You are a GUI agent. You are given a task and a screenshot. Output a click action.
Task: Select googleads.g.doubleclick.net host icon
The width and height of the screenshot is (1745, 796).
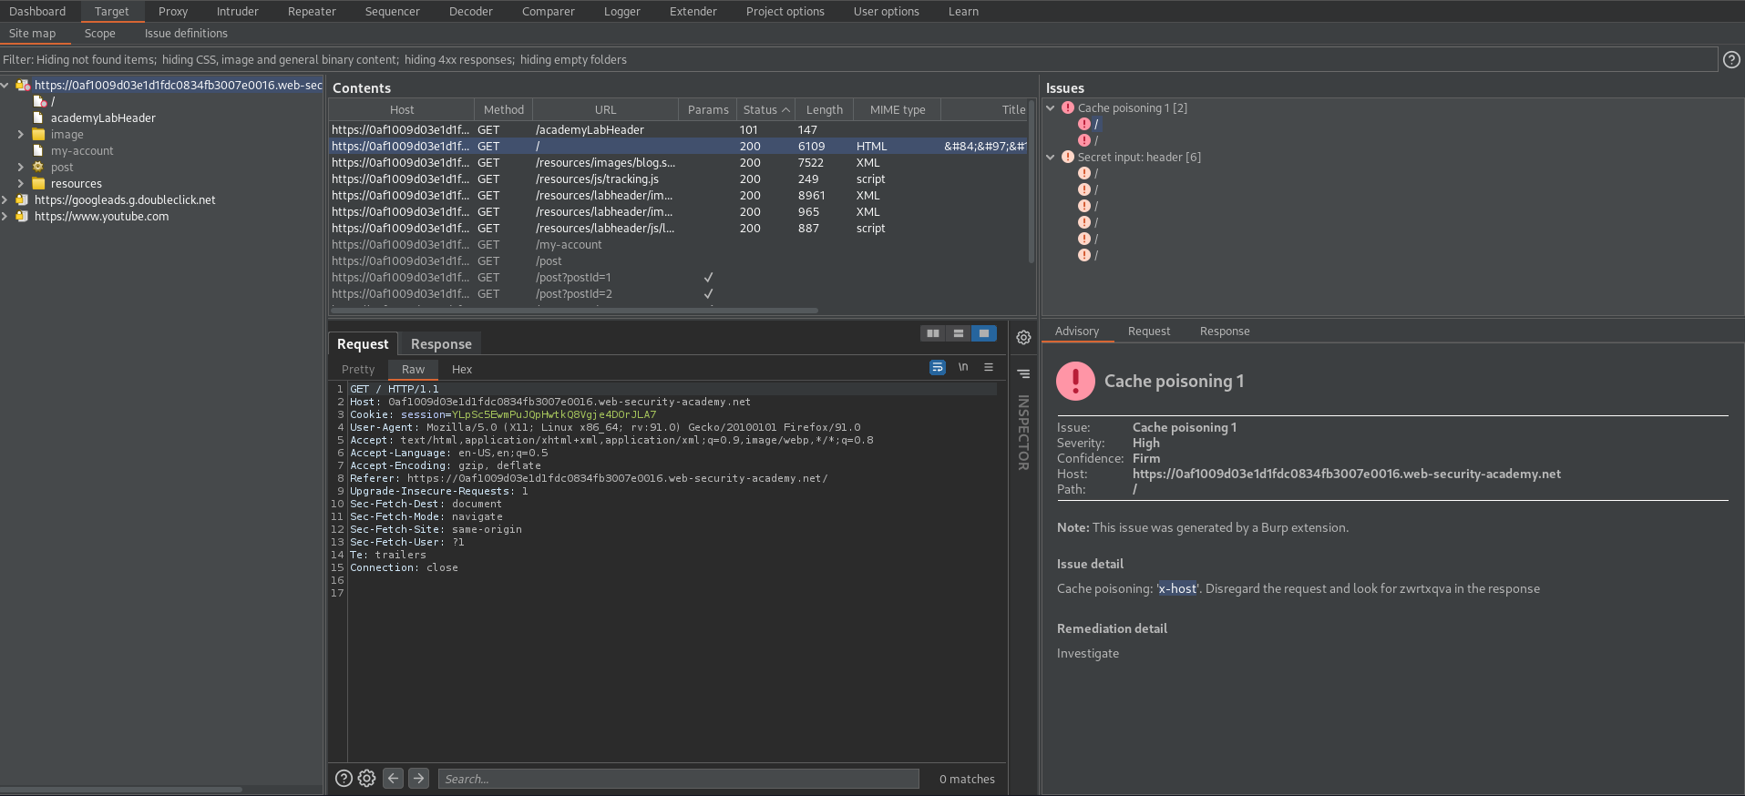click(x=22, y=200)
